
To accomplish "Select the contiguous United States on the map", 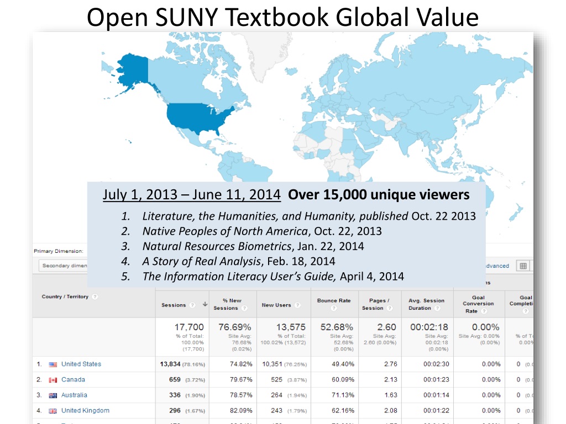I will [x=197, y=117].
